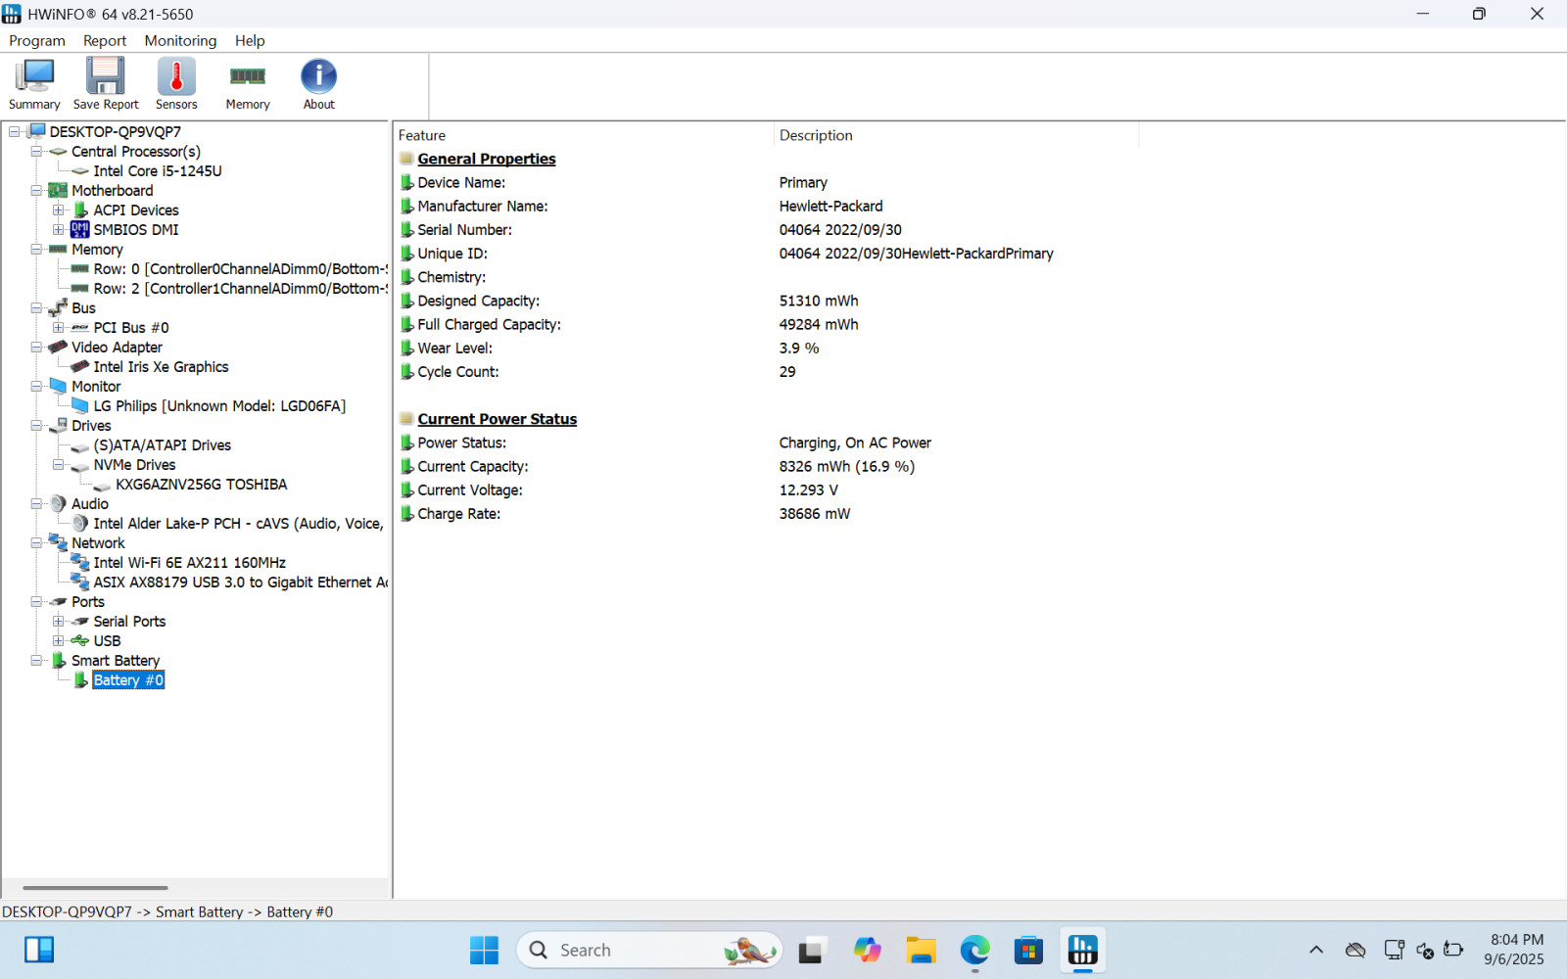Select (S)ATA/ATAPI Drives entry
The height and width of the screenshot is (979, 1567).
163,445
